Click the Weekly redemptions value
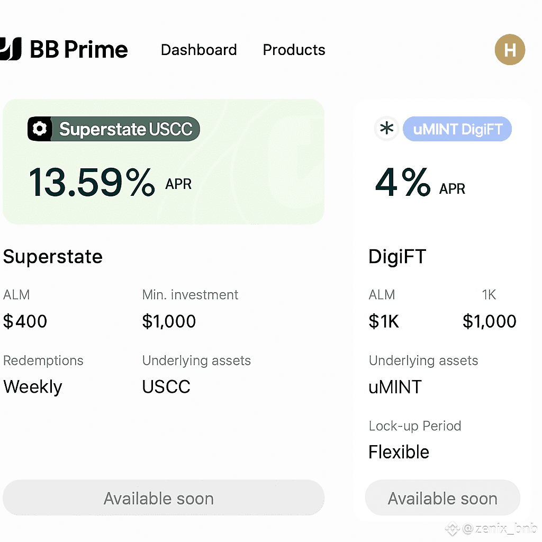542x542 pixels. [33, 387]
